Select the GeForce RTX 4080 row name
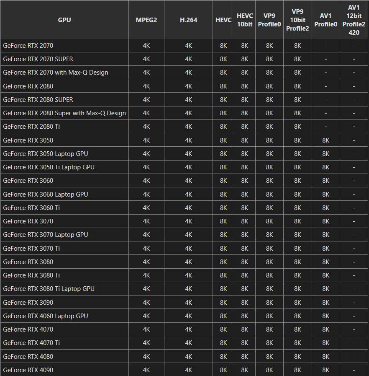 click(x=28, y=356)
